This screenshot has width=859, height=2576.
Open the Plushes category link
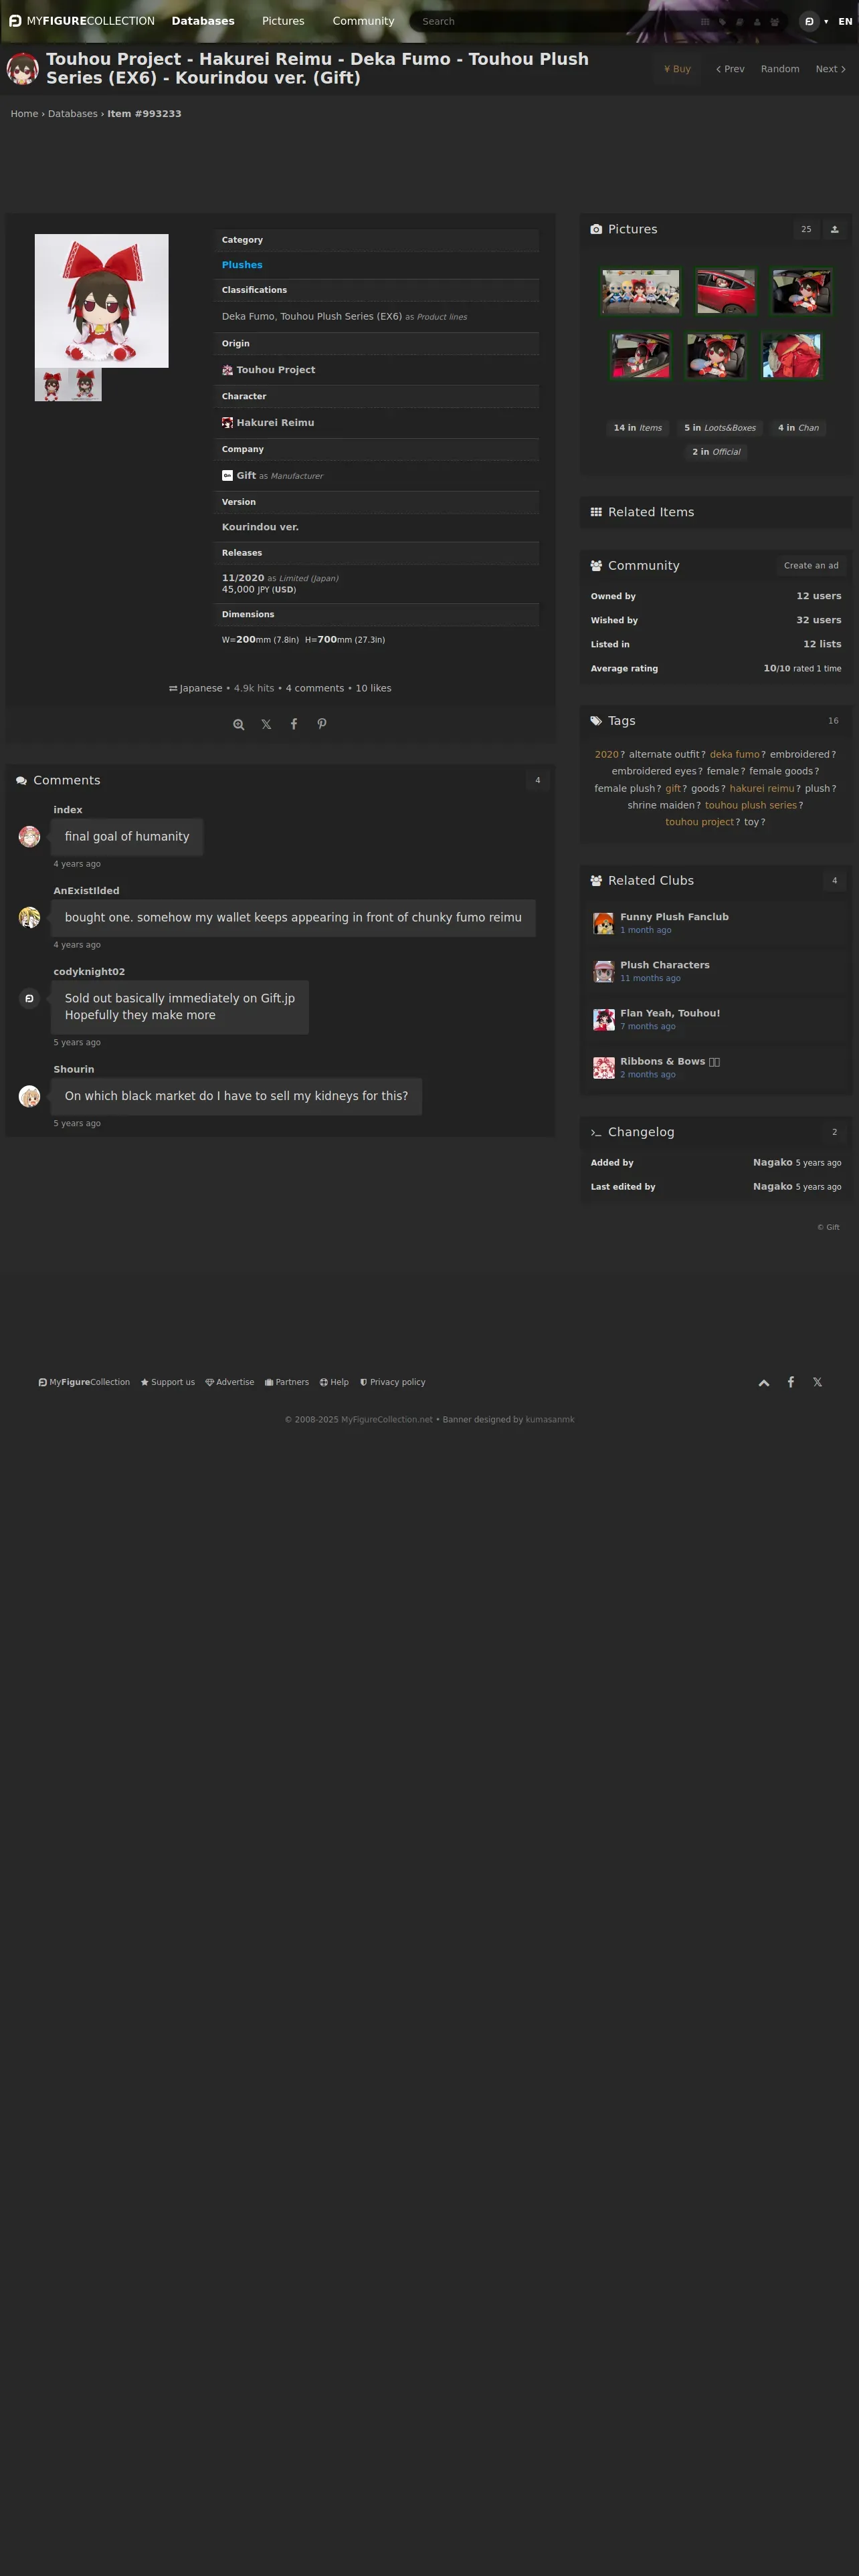coord(242,265)
